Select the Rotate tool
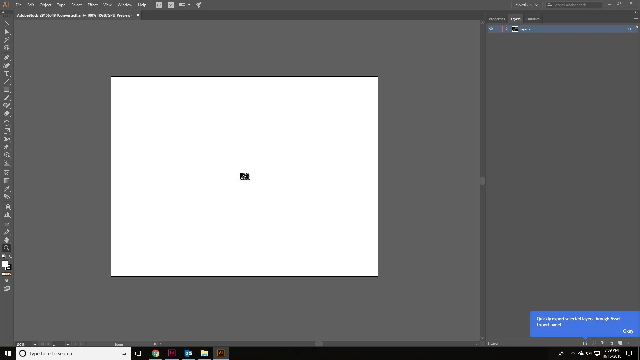 click(x=6, y=123)
